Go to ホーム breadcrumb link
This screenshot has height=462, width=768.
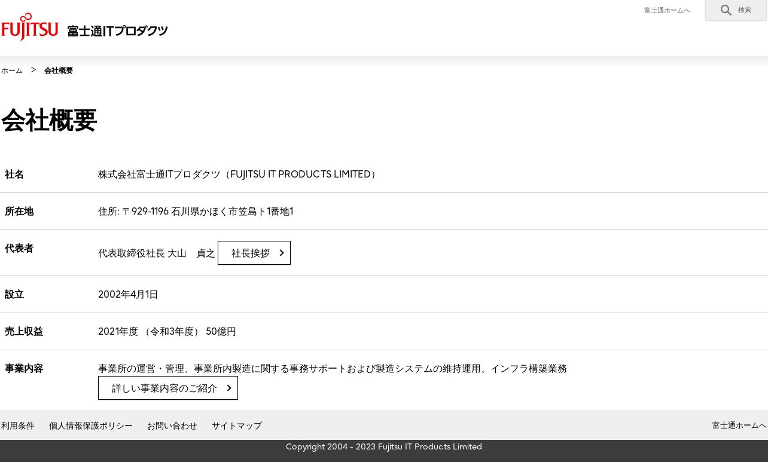click(x=12, y=71)
